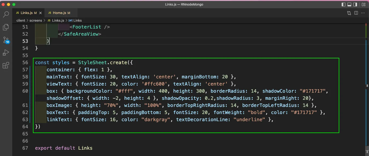Click the "darkgray" color string
Viewport: 369px width, 156px height.
tap(156, 120)
